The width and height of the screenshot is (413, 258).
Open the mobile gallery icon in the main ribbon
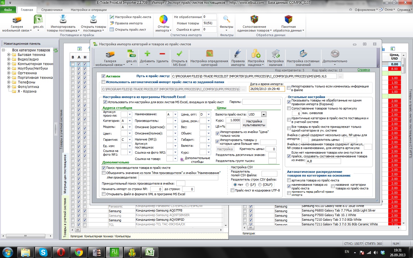point(17,20)
